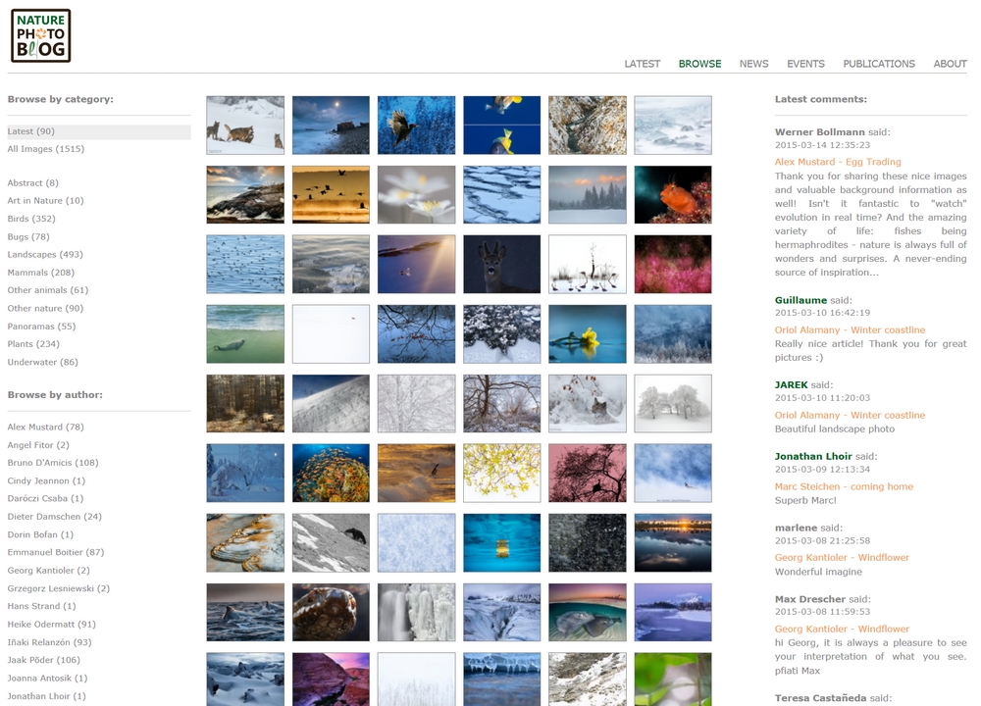Open the PUBLICATIONS menu item
This screenshot has width=981, height=706.
pyautogui.click(x=878, y=64)
